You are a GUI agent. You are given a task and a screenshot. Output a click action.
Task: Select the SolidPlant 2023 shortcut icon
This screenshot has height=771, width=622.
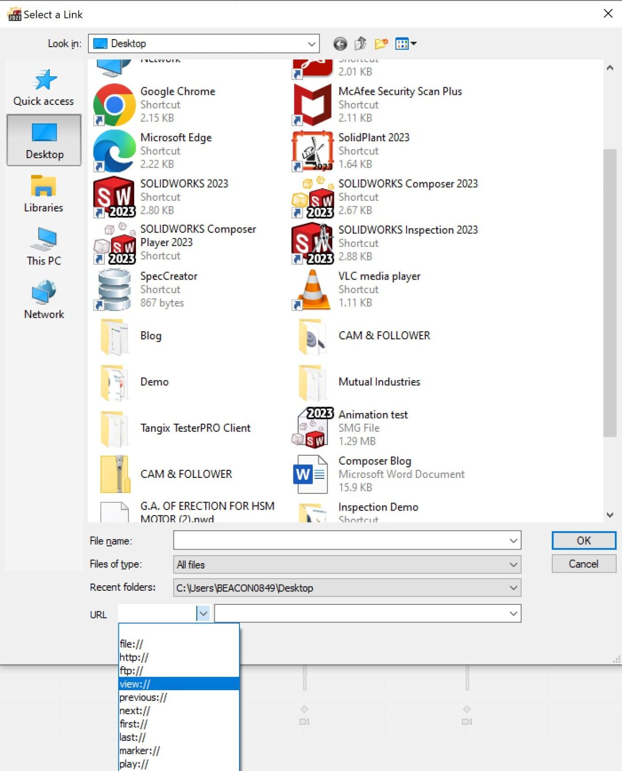[x=312, y=151]
